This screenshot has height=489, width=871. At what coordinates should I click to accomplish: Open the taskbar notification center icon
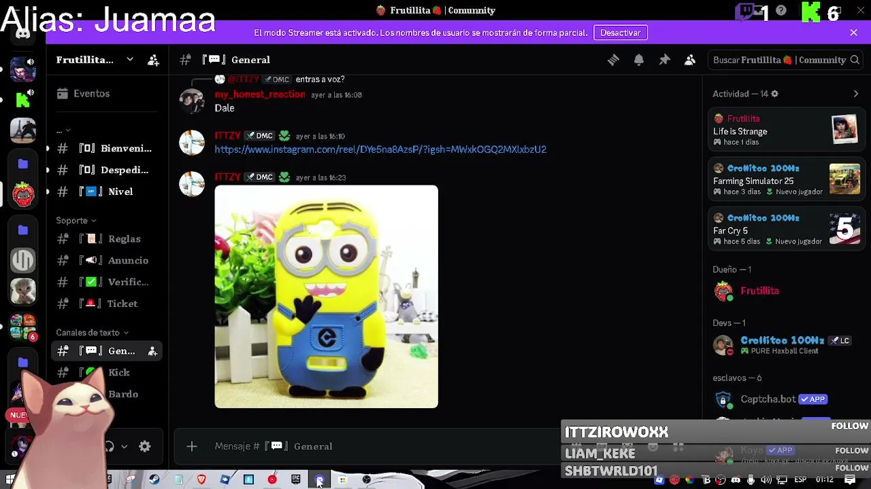(850, 480)
